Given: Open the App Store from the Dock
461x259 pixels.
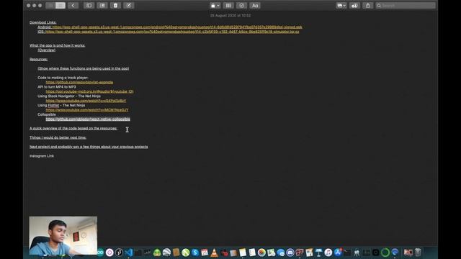Looking at the screenshot, I should point(338,253).
